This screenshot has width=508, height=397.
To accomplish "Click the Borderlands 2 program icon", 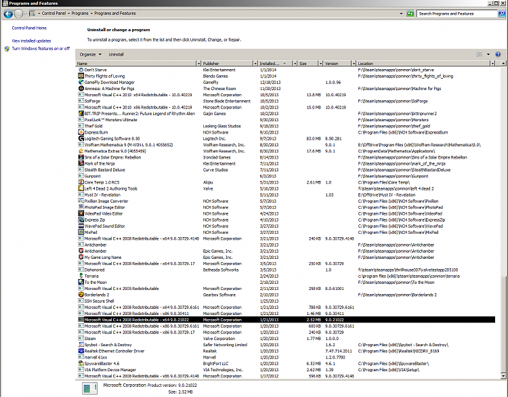I will coord(81,295).
